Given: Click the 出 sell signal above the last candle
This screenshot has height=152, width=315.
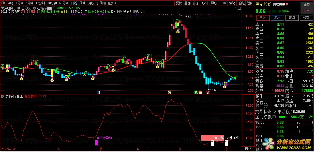Looking at the screenshot, I should pyautogui.click(x=236, y=75).
